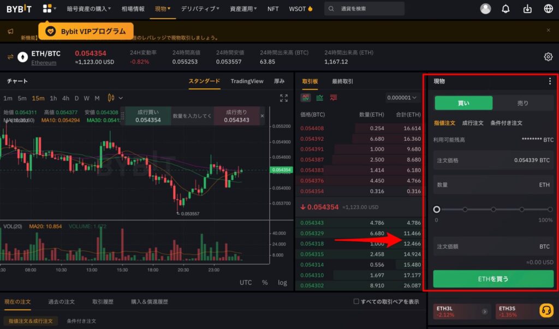The image size is (559, 329).
Task: Toggle show all trading pairs checkbox
Action: (x=356, y=301)
